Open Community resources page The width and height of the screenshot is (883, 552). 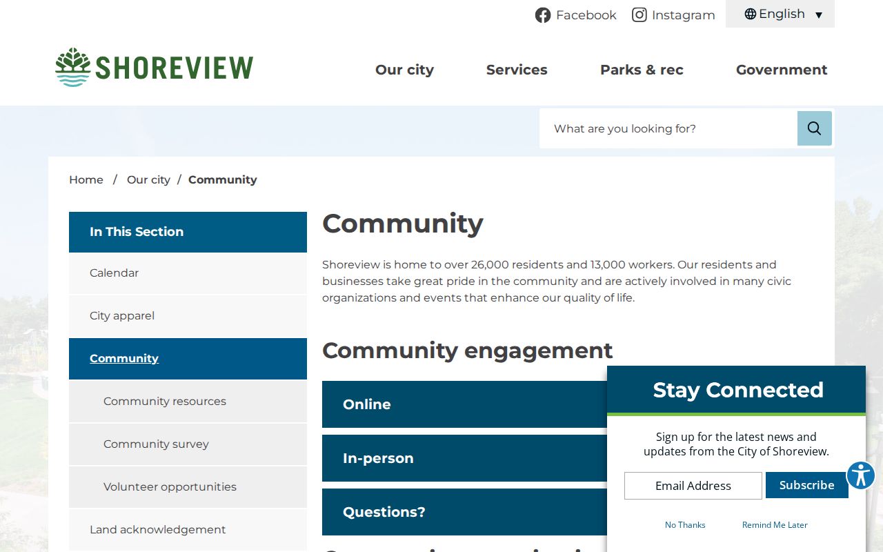point(188,402)
